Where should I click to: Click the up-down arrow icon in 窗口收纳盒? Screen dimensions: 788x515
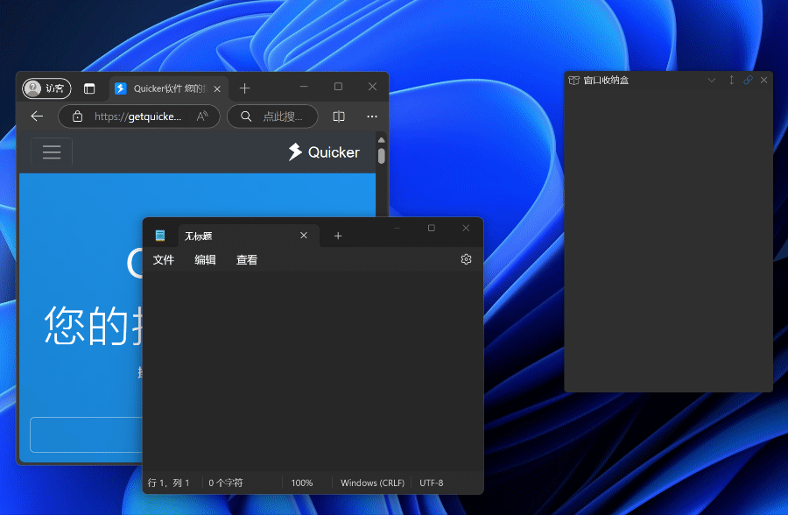pos(731,80)
